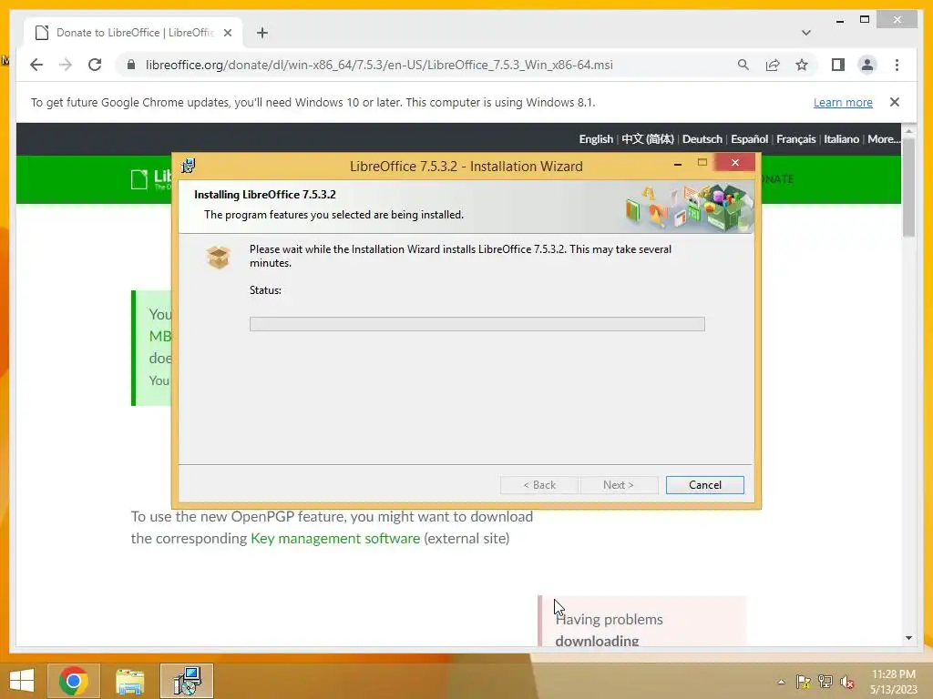Image resolution: width=933 pixels, height=699 pixels.
Task: Dismiss the Chrome update notification bar
Action: pyautogui.click(x=895, y=102)
